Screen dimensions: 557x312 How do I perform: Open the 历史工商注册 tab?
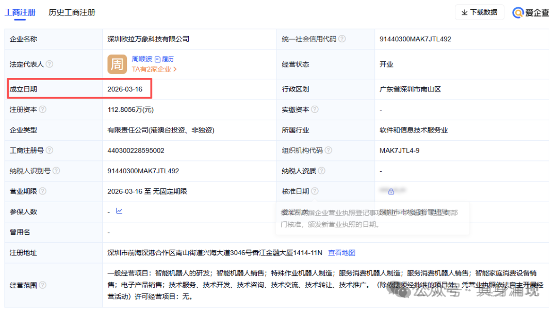pyautogui.click(x=72, y=12)
